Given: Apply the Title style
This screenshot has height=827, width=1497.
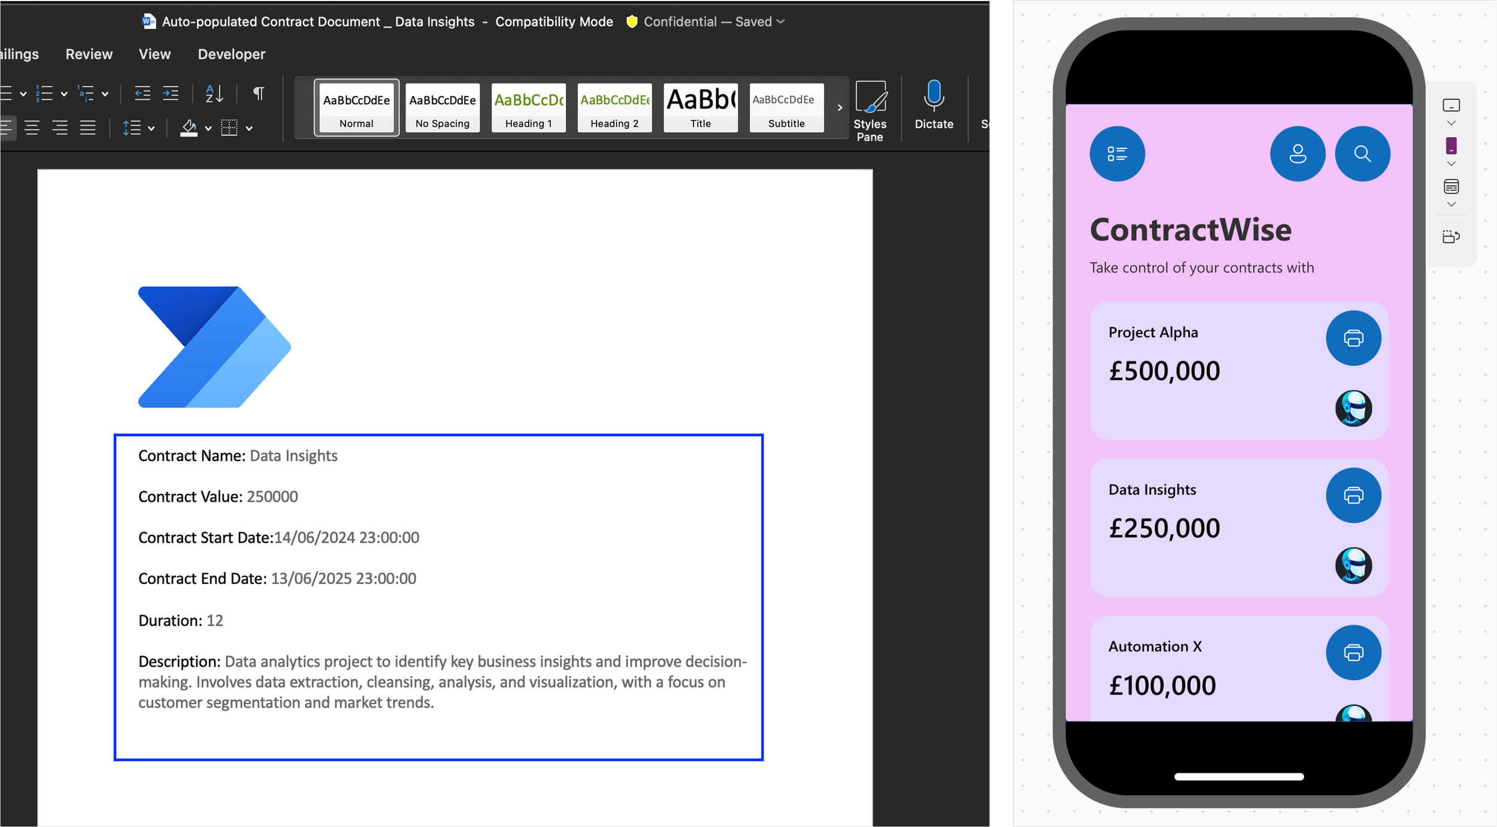Looking at the screenshot, I should (701, 108).
